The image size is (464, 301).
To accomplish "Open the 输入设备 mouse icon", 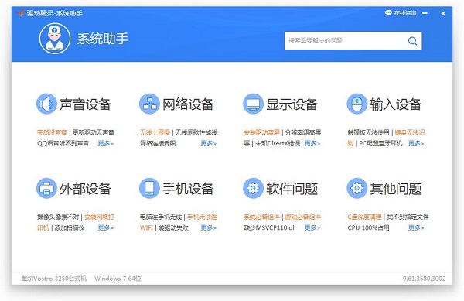I will [357, 104].
